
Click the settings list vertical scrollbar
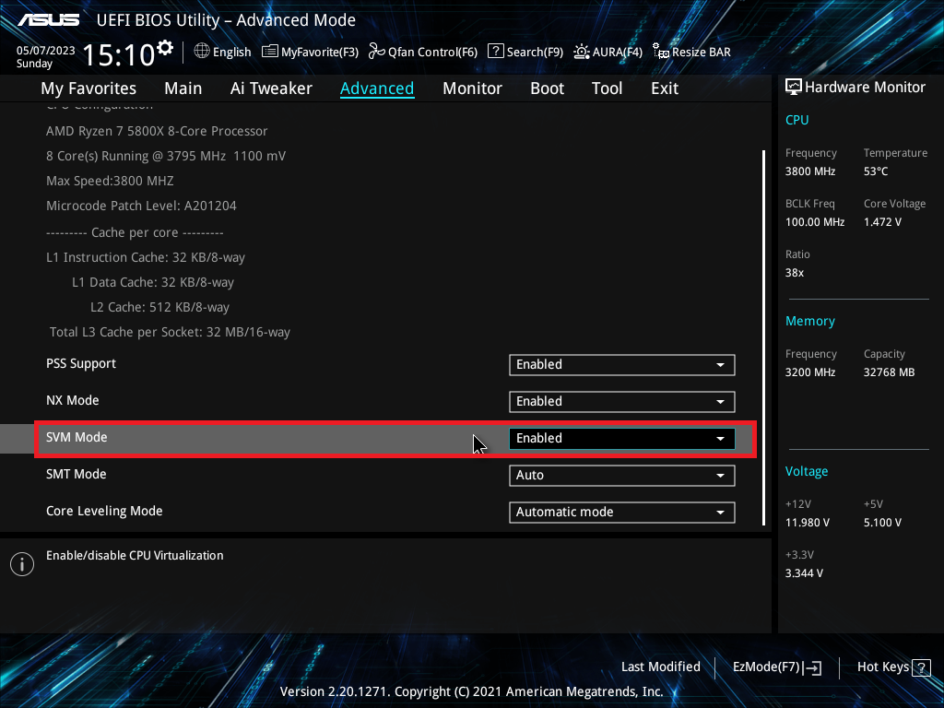(763, 337)
